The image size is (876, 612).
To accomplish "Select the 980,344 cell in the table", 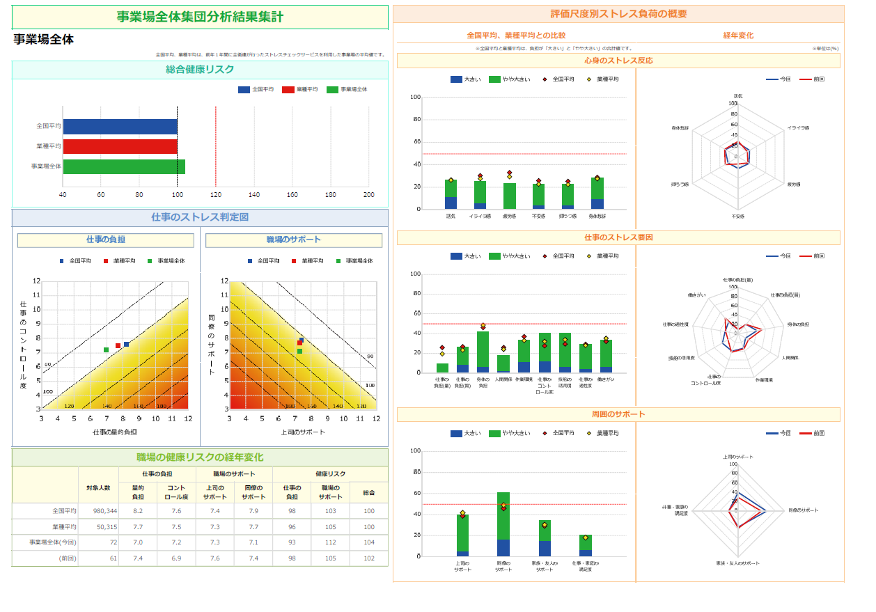I will [x=98, y=511].
